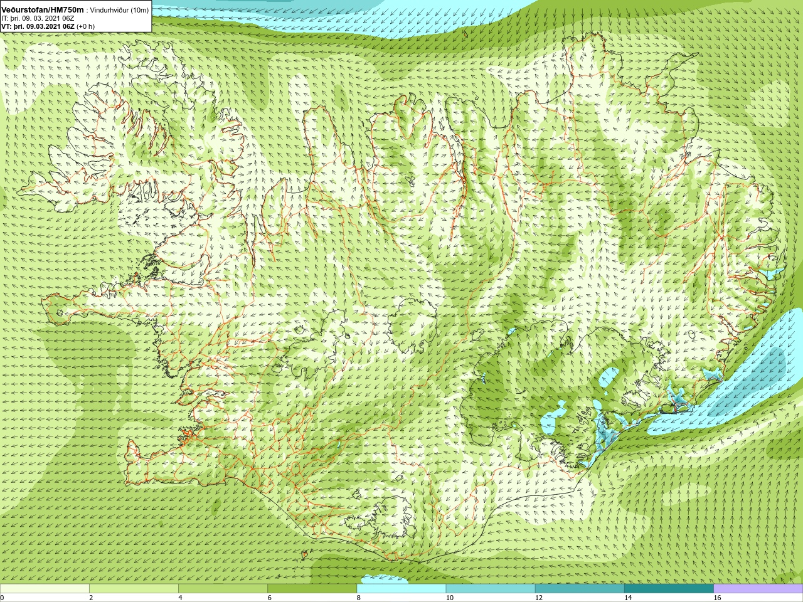This screenshot has width=803, height=602.
Task: Click the 4–6 medium green legend swatch
Action: click(223, 589)
